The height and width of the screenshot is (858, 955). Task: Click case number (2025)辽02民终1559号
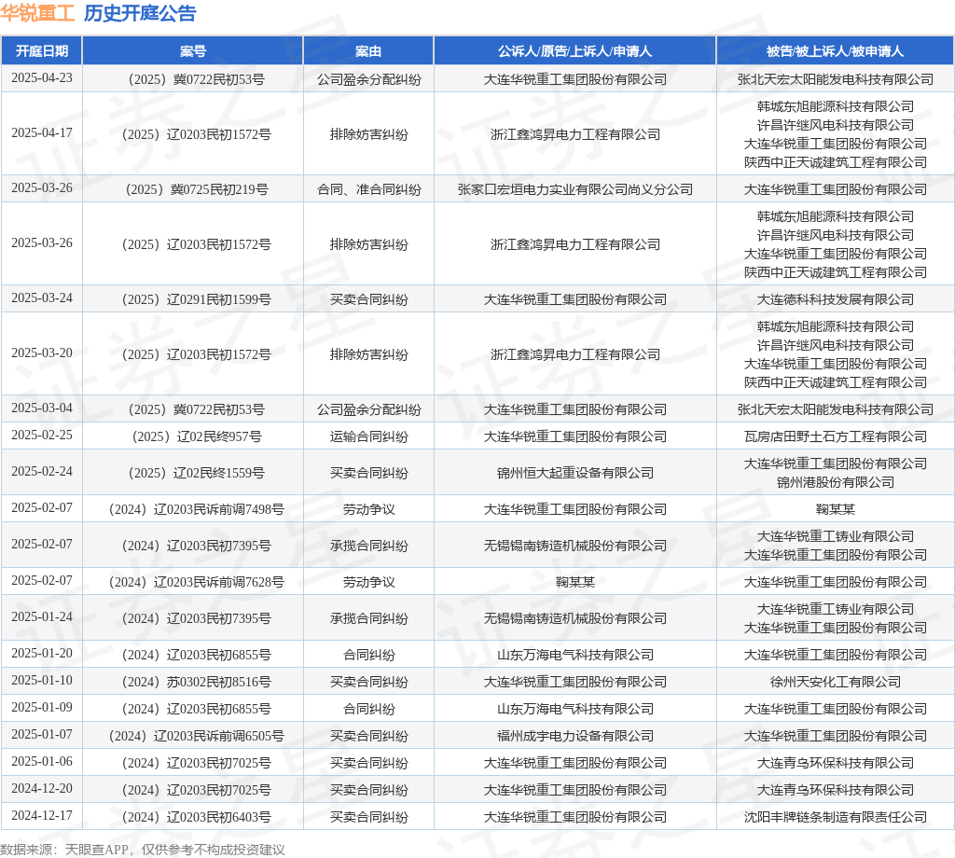click(x=197, y=473)
